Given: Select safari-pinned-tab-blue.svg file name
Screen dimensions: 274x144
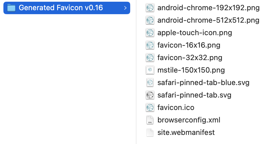Looking at the screenshot, I should 204,82.
